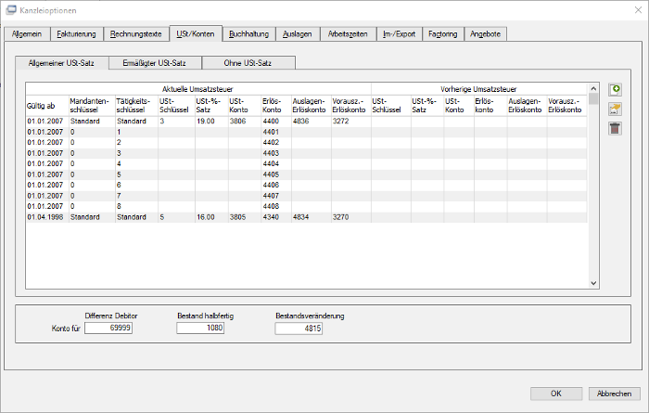Image resolution: width=649 pixels, height=413 pixels.
Task: Select the row with Erlöskonto 4402
Action: [306, 143]
